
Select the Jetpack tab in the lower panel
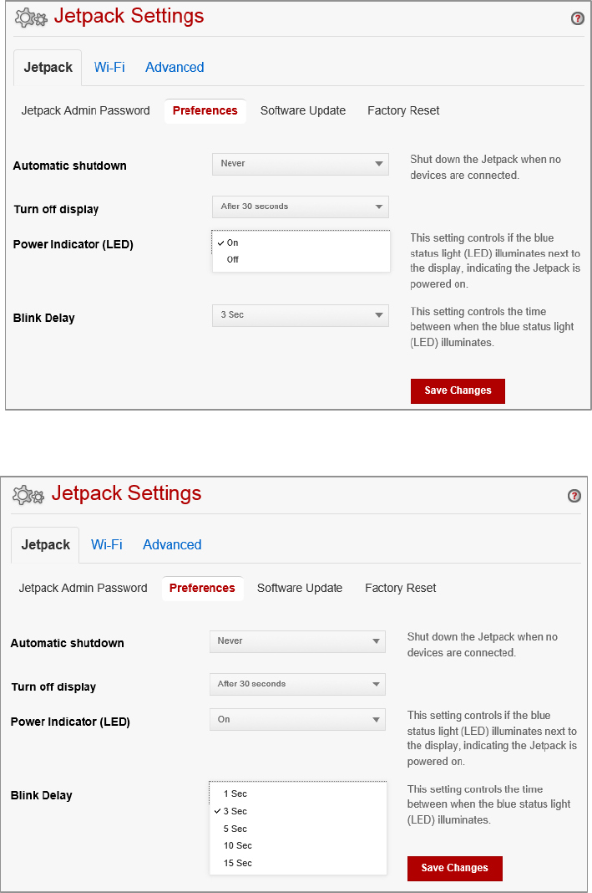(x=45, y=545)
